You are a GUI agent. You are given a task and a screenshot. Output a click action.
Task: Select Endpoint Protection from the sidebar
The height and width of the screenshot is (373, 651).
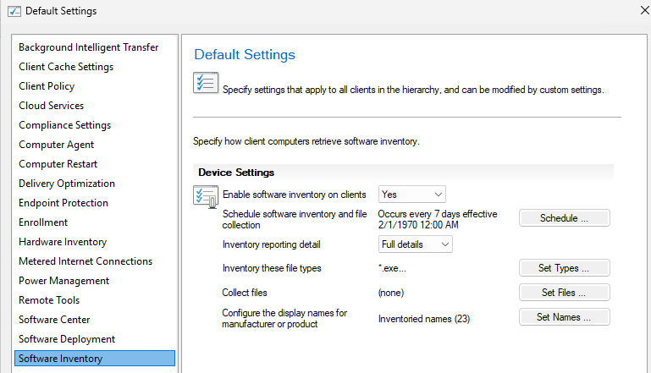point(63,203)
